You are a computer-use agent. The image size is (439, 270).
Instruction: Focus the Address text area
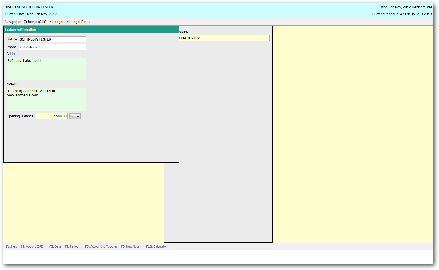click(x=46, y=69)
